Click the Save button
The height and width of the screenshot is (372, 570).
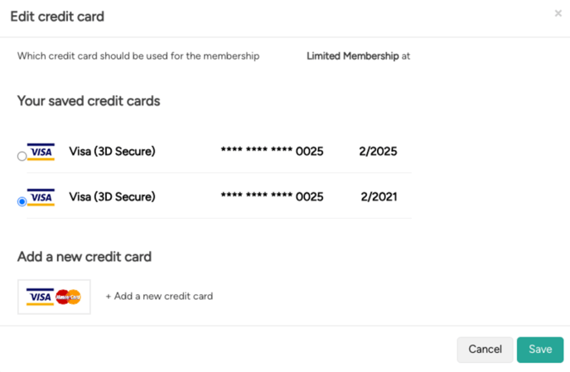540,350
